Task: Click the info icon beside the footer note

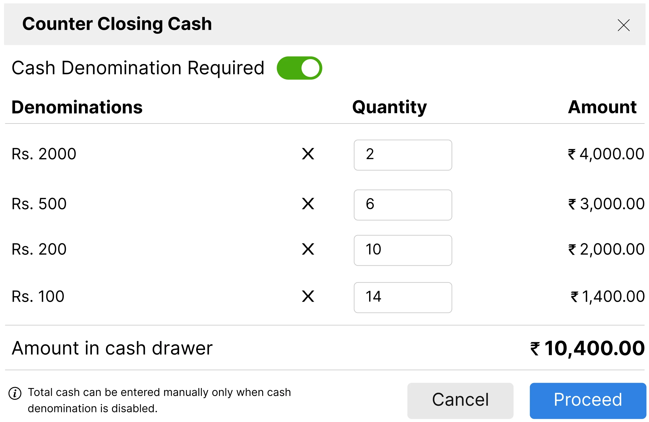Action: point(14,393)
